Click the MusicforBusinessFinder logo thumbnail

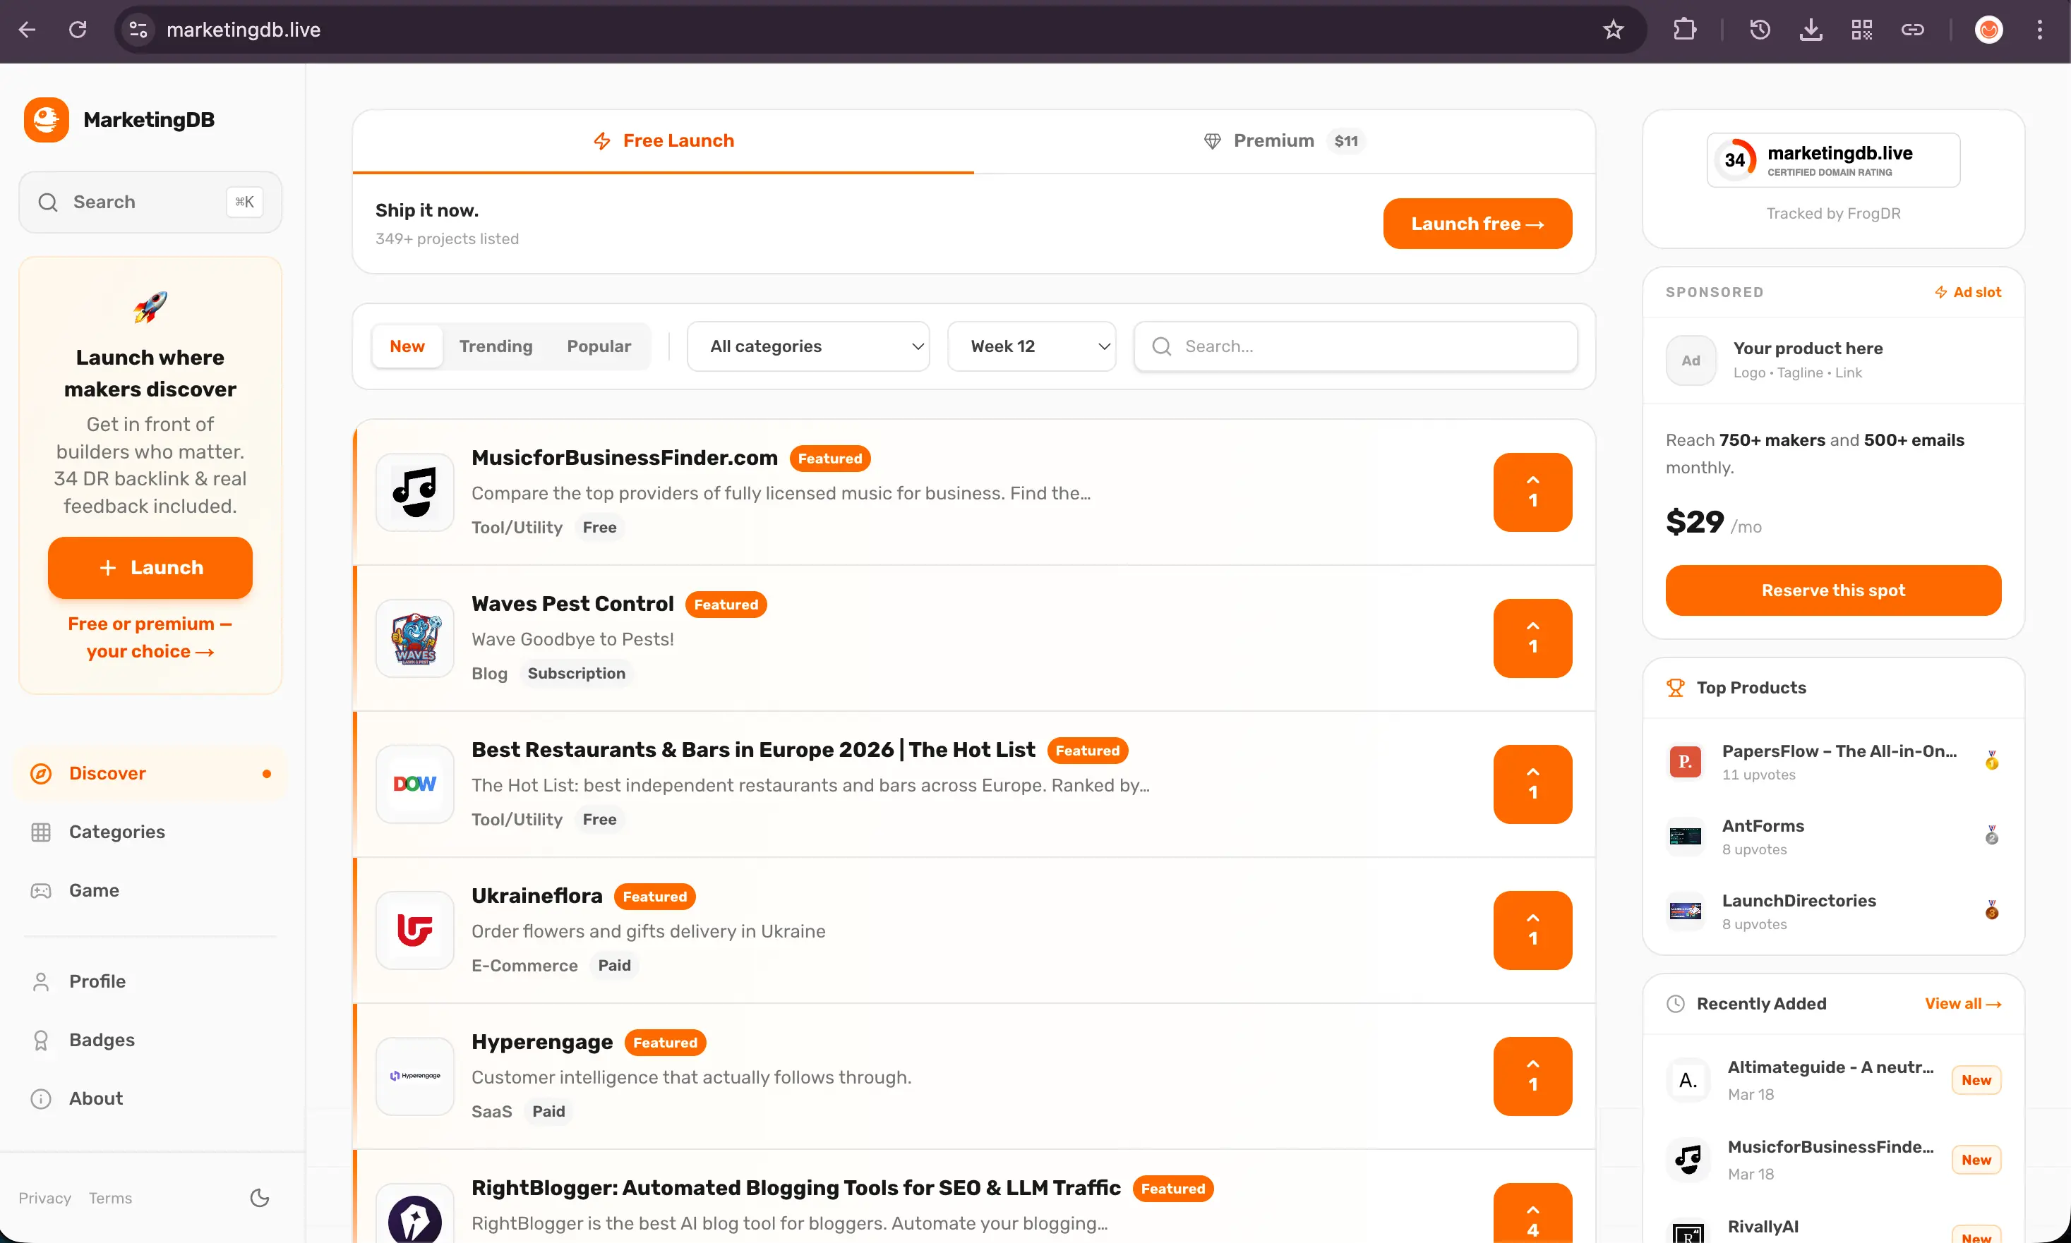click(x=415, y=492)
